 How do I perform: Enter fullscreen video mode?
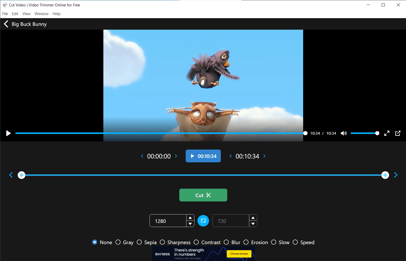pos(387,133)
